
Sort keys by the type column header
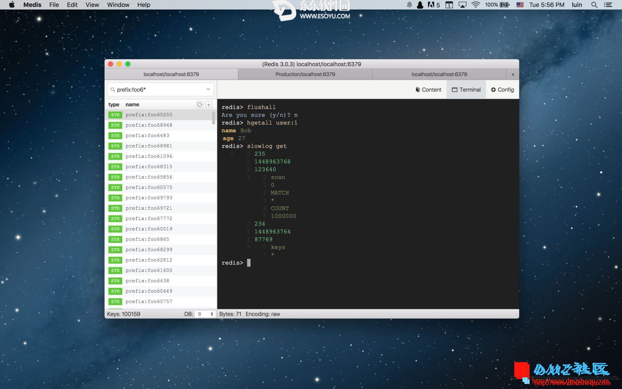[114, 105]
